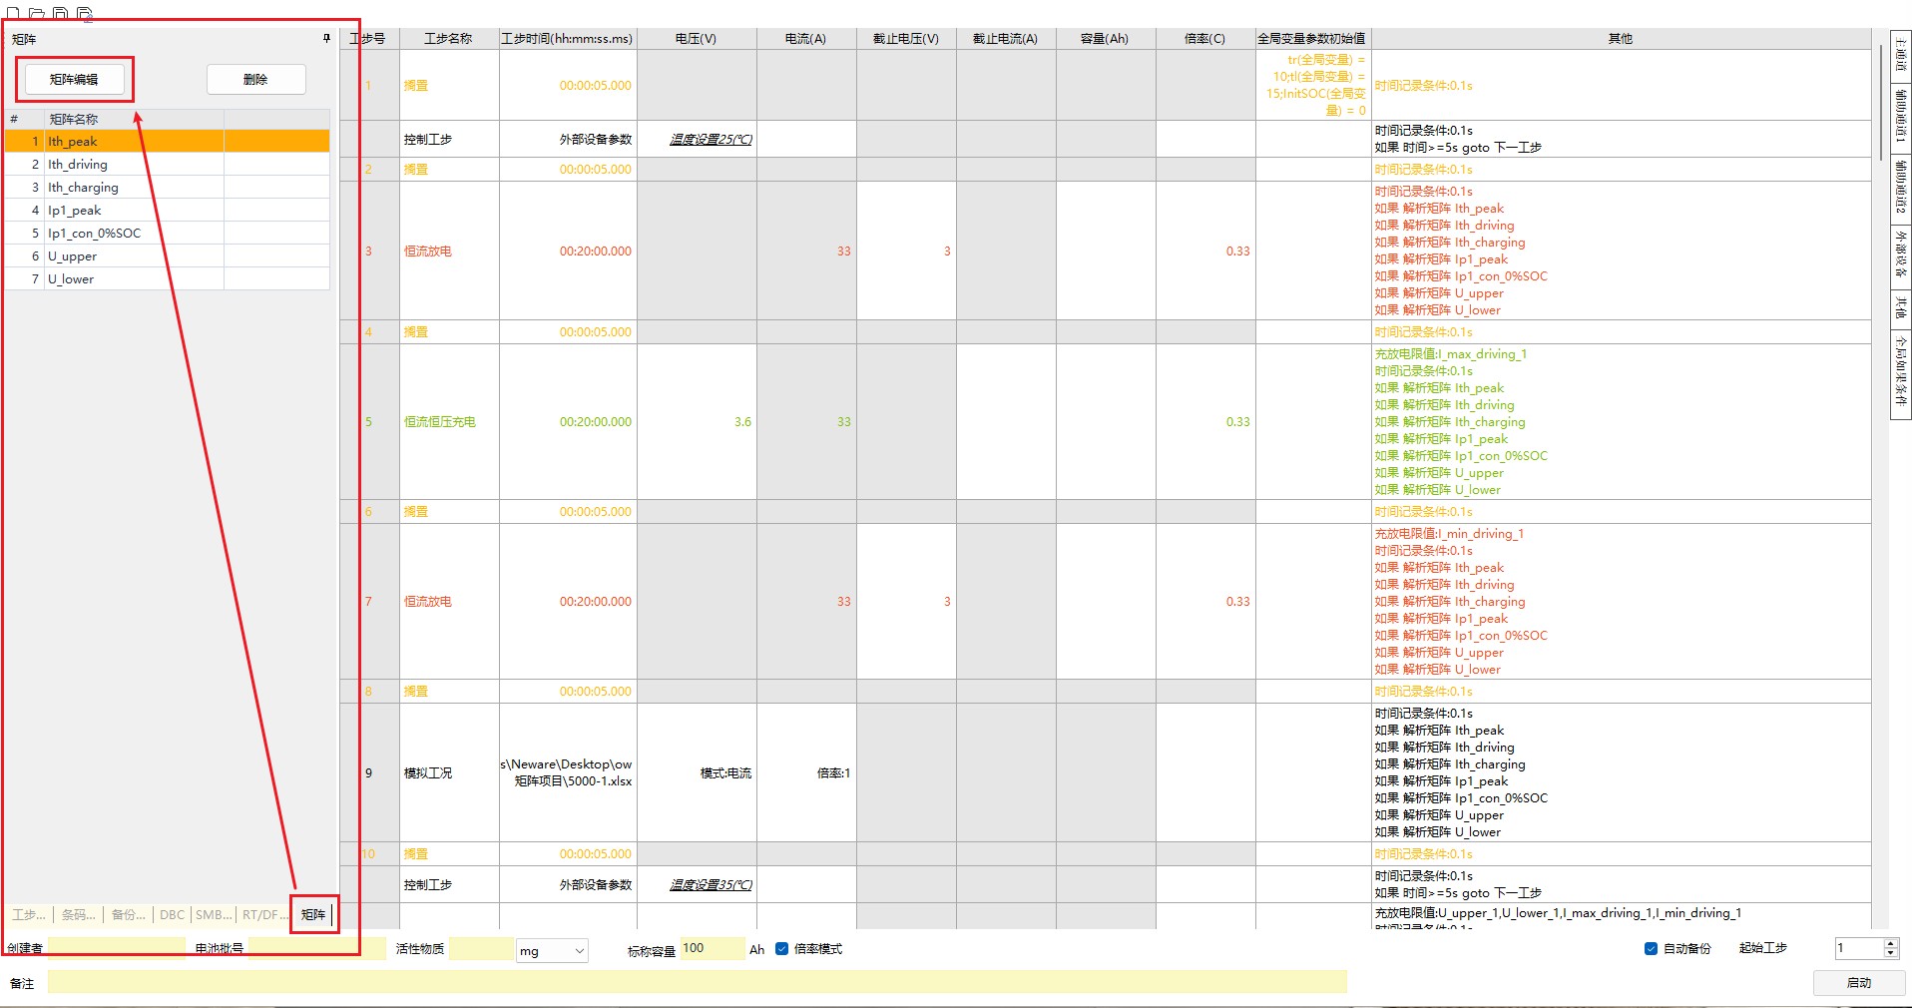The width and height of the screenshot is (1912, 1008).
Task: Click the 矩阵编辑 button
Action: (x=75, y=80)
